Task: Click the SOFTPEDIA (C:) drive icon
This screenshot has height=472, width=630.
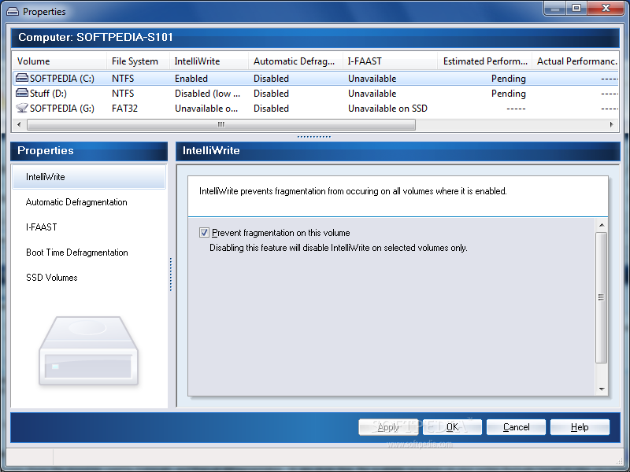Action: 22,78
